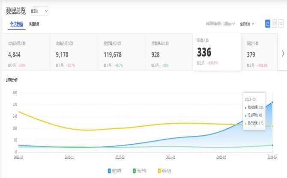Open the blurred selector dropdown left of 全部终端
Viewport: 287px width, 178px height.
point(220,23)
